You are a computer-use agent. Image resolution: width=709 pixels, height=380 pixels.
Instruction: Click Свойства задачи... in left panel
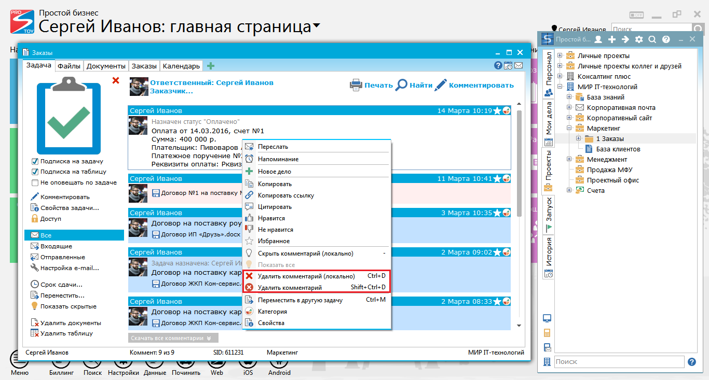[70, 208]
